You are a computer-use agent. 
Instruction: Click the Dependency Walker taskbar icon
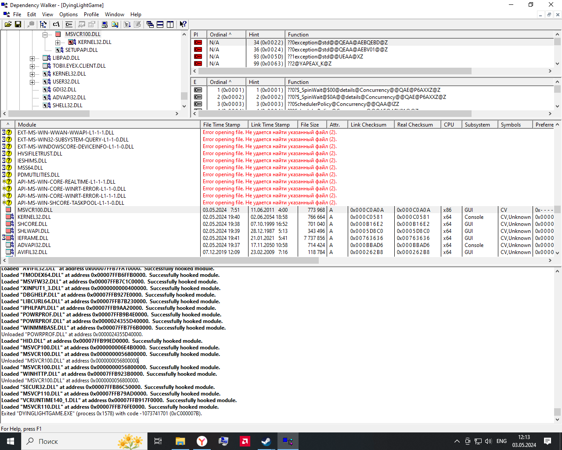coord(288,441)
